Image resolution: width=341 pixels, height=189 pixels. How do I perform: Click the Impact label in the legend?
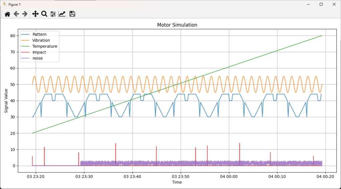point(39,52)
